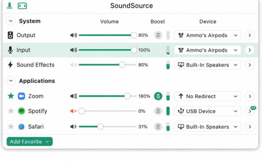Click the Device column header
This screenshot has width=262, height=161.
point(208,22)
